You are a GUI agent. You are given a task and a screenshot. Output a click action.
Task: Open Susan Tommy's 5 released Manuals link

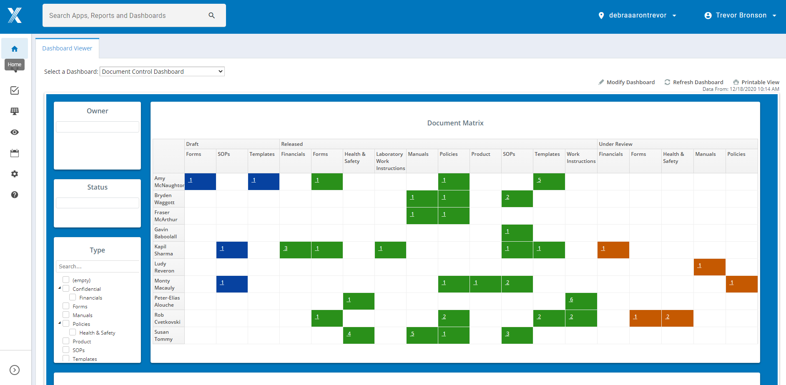coord(412,333)
